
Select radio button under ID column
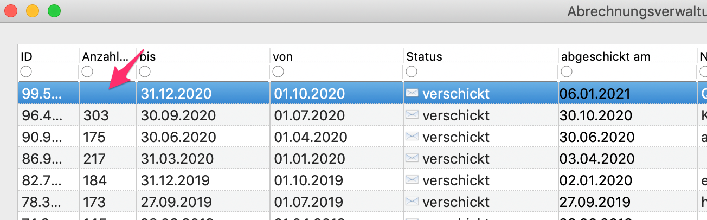point(26,72)
